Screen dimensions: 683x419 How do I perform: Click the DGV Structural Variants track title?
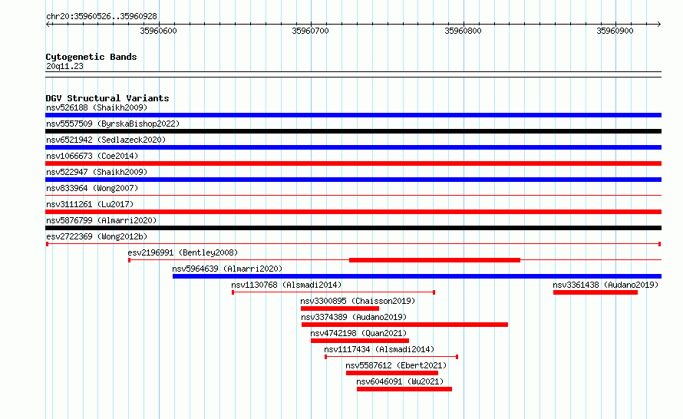107,98
